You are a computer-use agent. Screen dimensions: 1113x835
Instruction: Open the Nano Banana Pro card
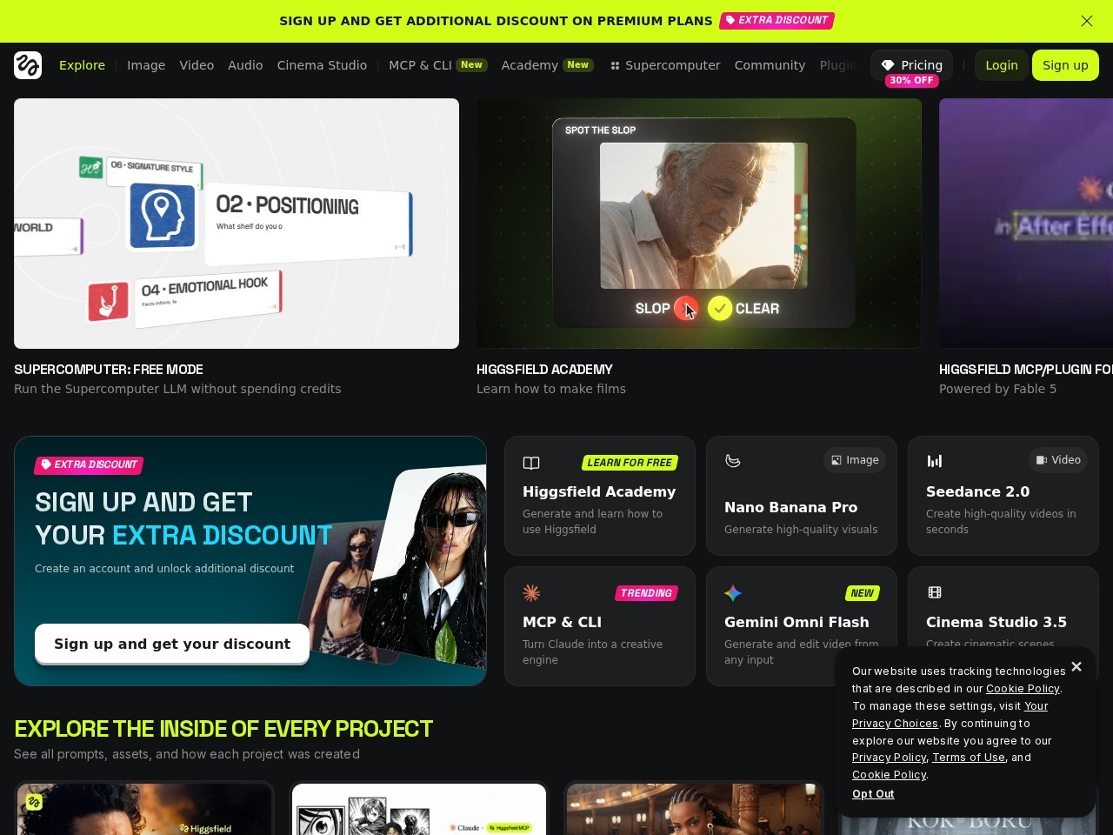click(802, 496)
